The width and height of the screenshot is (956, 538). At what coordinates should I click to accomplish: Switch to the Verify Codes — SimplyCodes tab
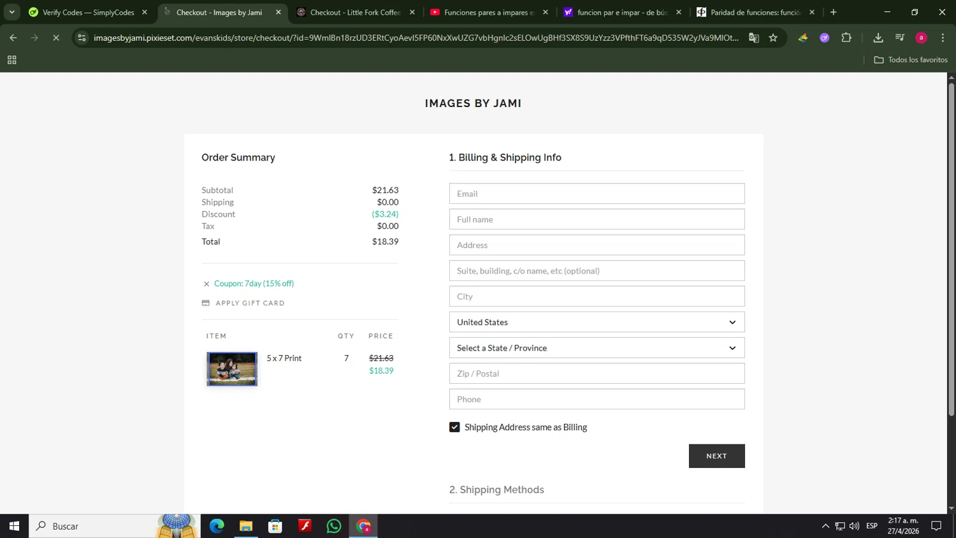point(88,12)
